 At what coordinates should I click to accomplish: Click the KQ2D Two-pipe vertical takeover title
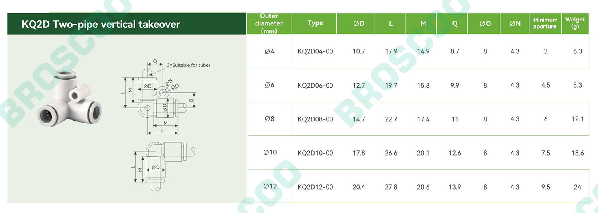click(101, 24)
